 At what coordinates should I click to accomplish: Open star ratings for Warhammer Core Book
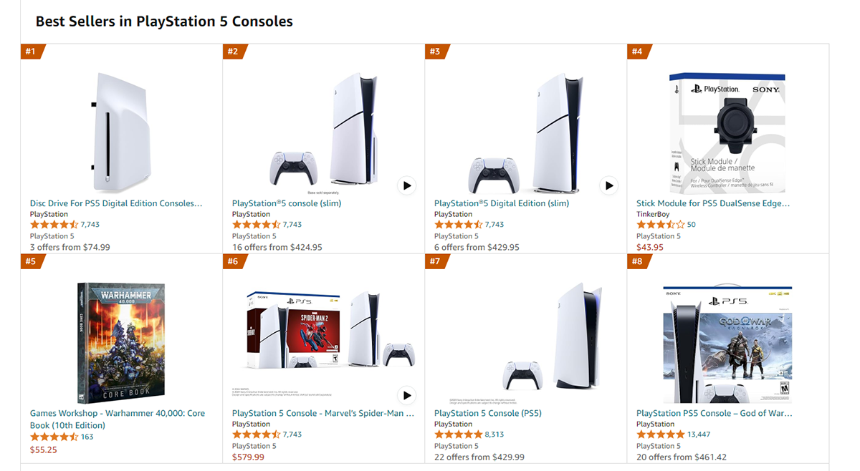54,437
